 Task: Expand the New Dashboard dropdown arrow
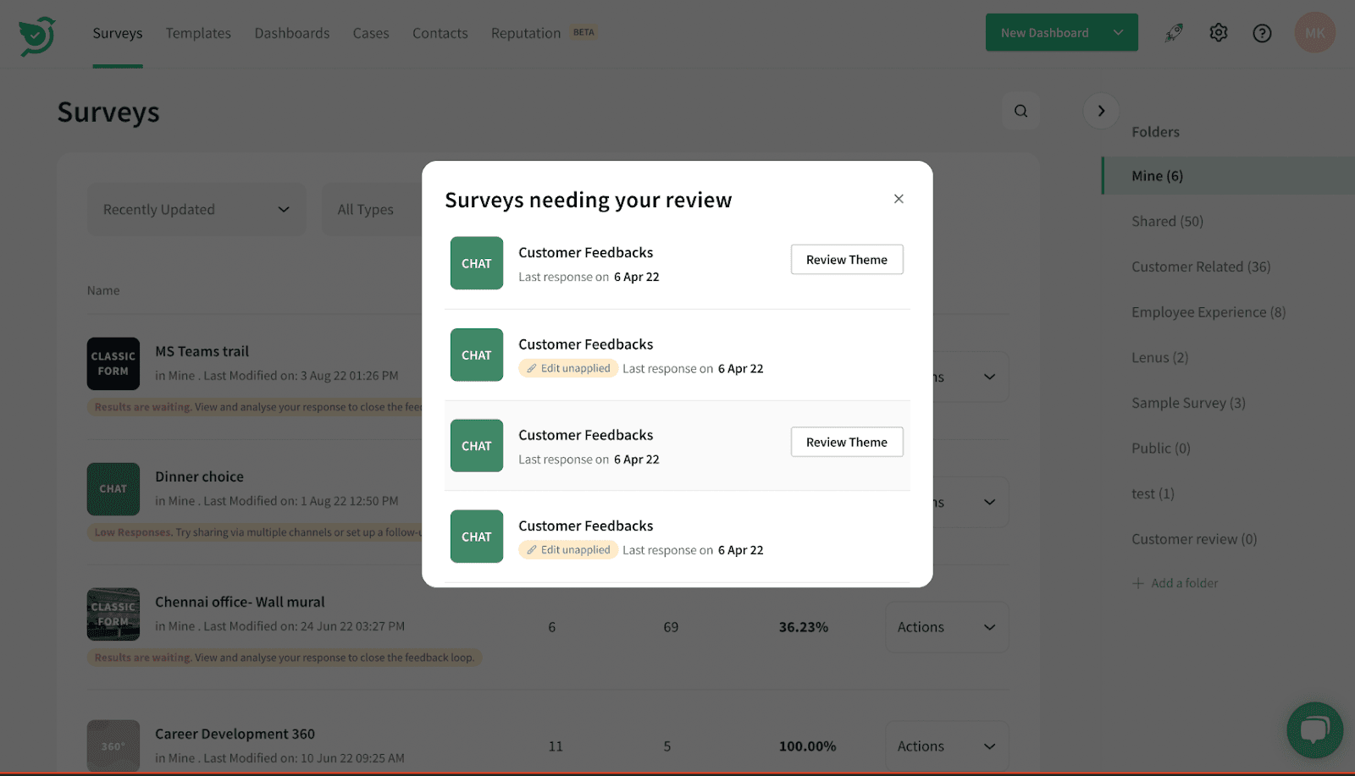click(1118, 33)
